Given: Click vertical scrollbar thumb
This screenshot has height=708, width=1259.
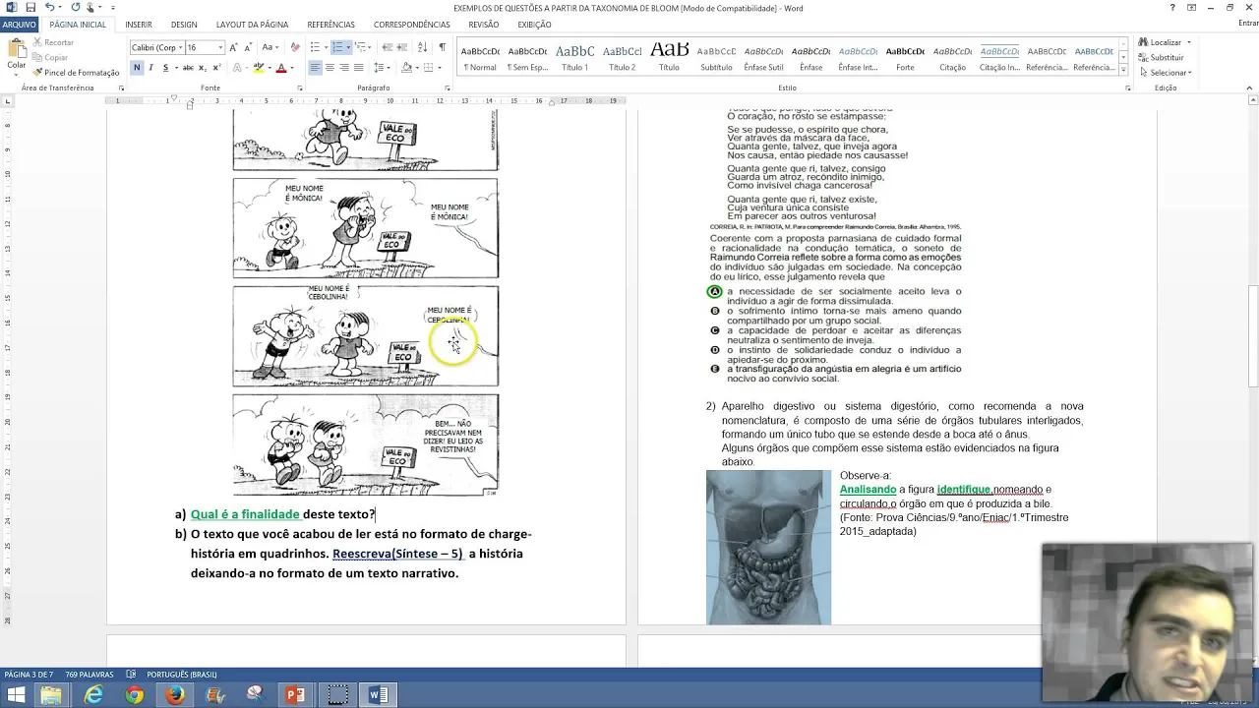Looking at the screenshot, I should (1253, 336).
